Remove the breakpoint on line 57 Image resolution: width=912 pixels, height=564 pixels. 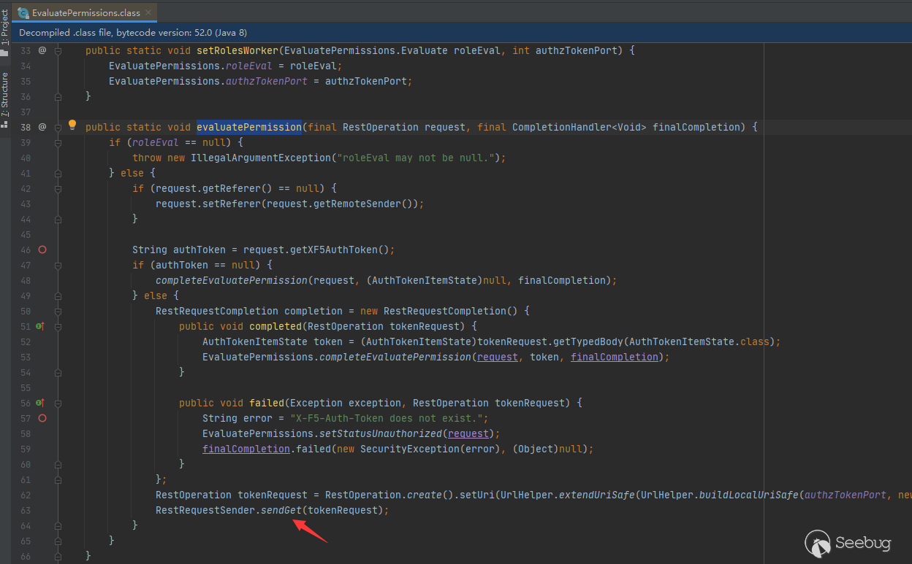pos(42,418)
